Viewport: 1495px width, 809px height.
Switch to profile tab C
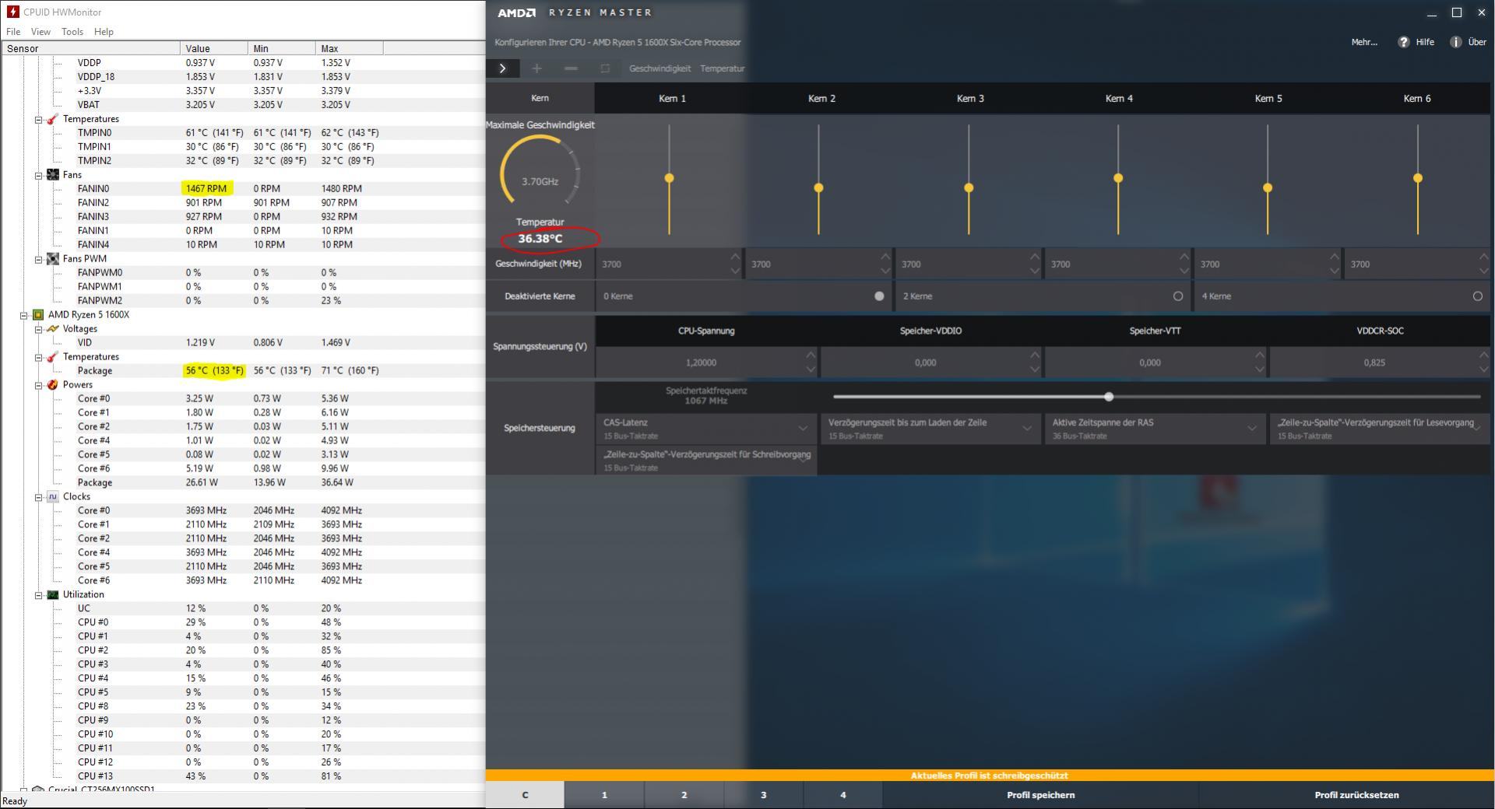pyautogui.click(x=525, y=795)
